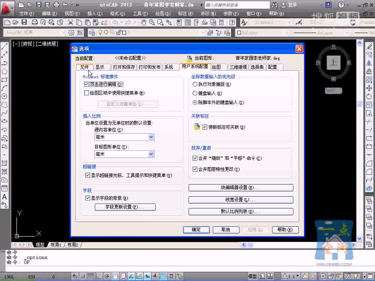Click the New drawing icon in Standard toolbar
The height and width of the screenshot is (281, 375).
coord(7,22)
